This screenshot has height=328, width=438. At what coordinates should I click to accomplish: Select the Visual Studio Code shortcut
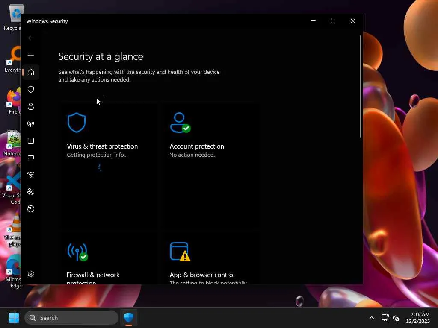12,188
